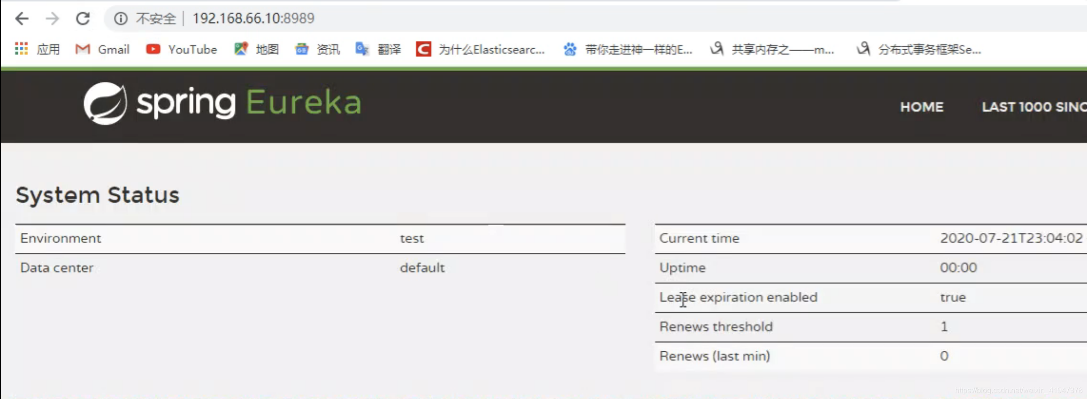Select the lease expiration value 'true'
The image size is (1087, 399).
[x=953, y=297]
